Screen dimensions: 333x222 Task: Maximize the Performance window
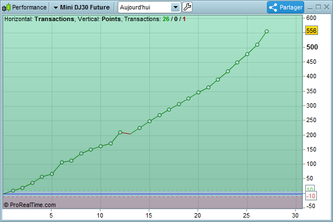(x=319, y=7)
